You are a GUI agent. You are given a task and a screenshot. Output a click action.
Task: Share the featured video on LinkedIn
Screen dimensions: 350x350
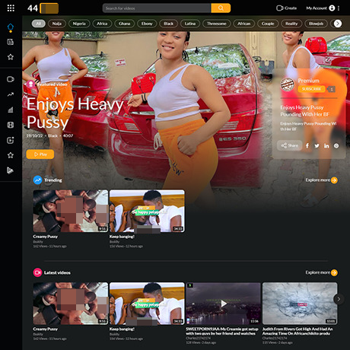[x=326, y=145]
